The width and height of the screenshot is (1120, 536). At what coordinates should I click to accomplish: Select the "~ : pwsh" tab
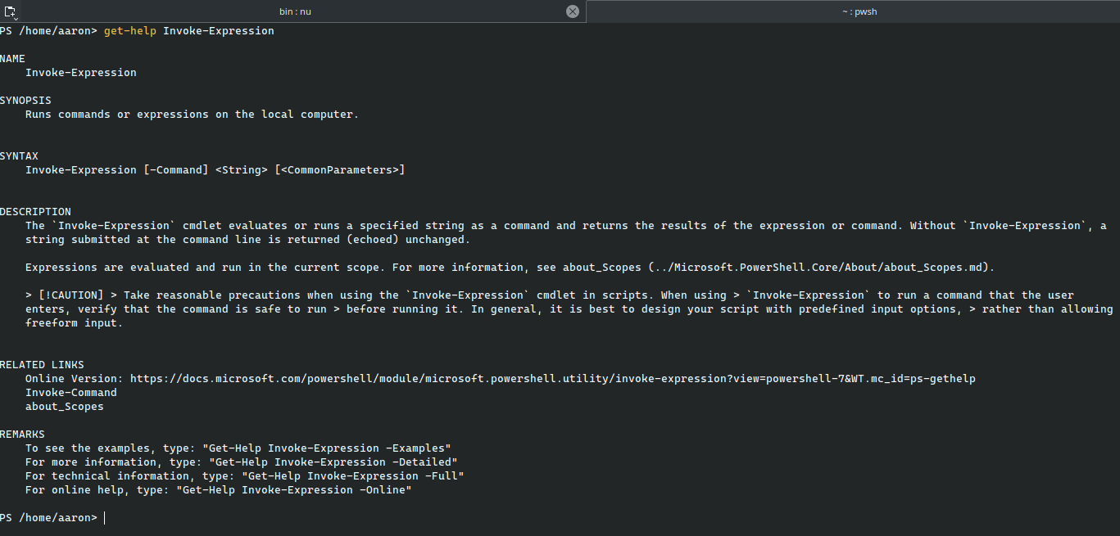(859, 11)
